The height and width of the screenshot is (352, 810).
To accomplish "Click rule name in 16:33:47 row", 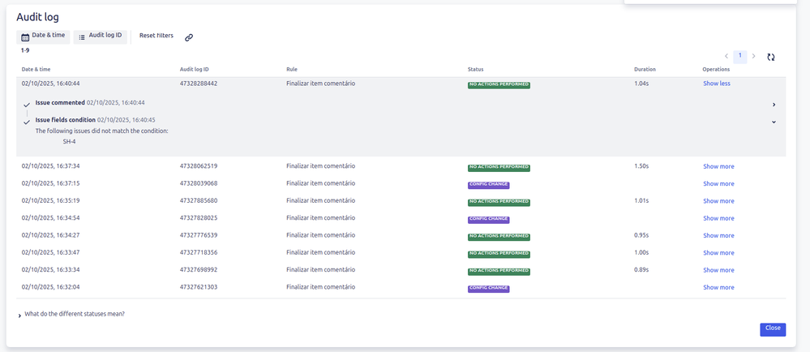I will point(321,252).
